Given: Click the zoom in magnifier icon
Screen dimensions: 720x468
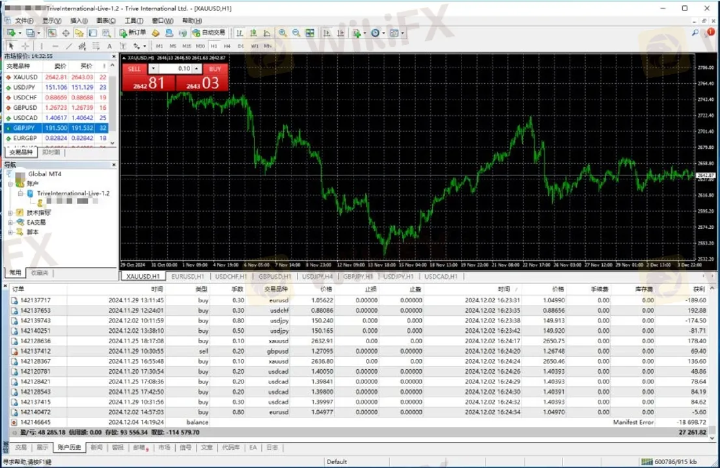Looking at the screenshot, I should (x=283, y=32).
